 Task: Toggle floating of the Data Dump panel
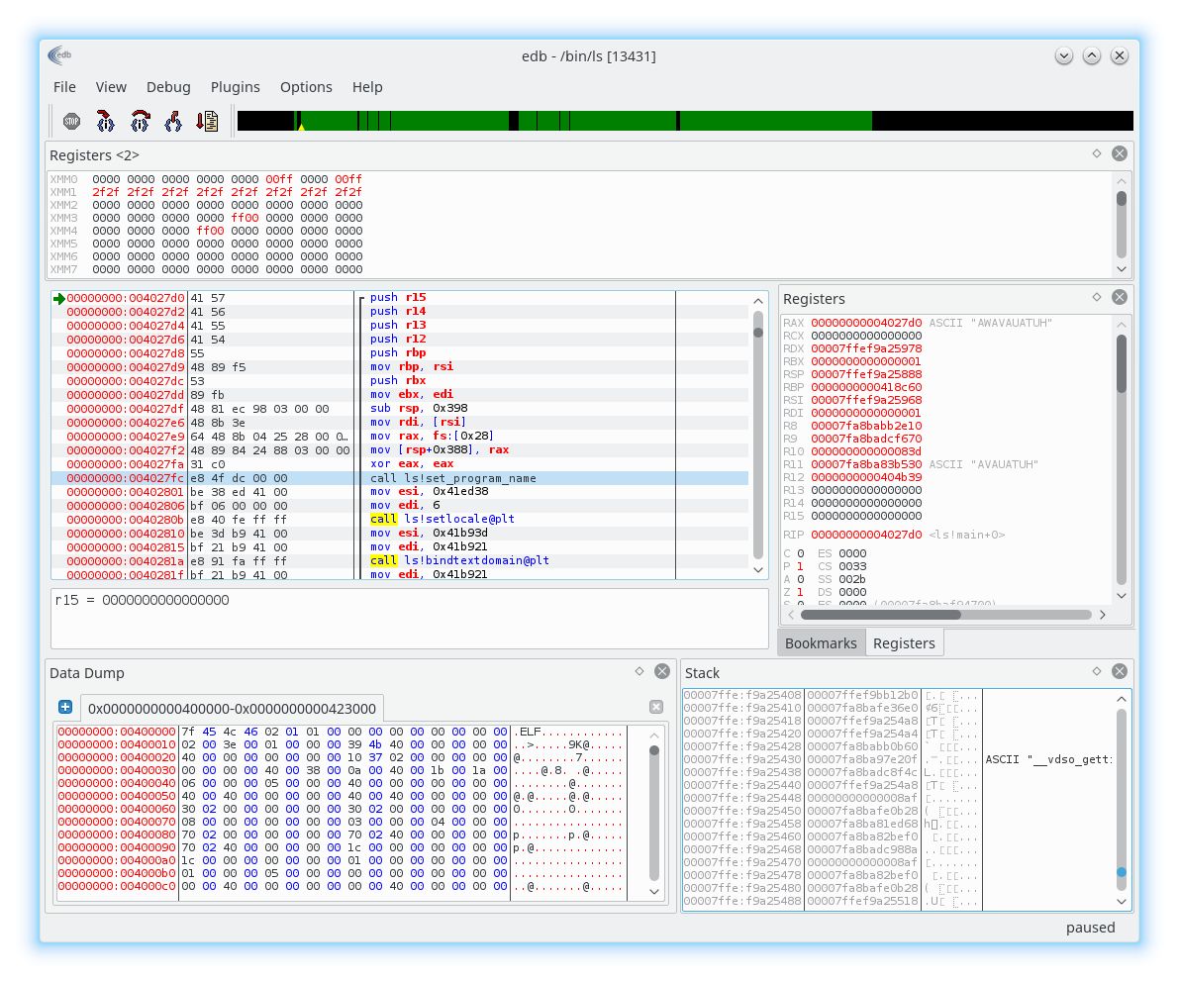point(639,670)
